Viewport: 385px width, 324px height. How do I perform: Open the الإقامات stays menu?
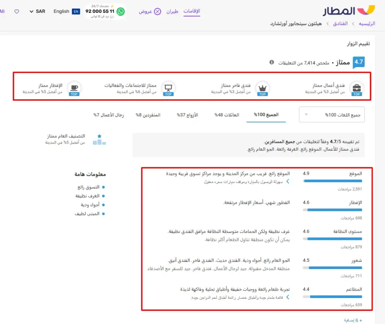coord(192,11)
